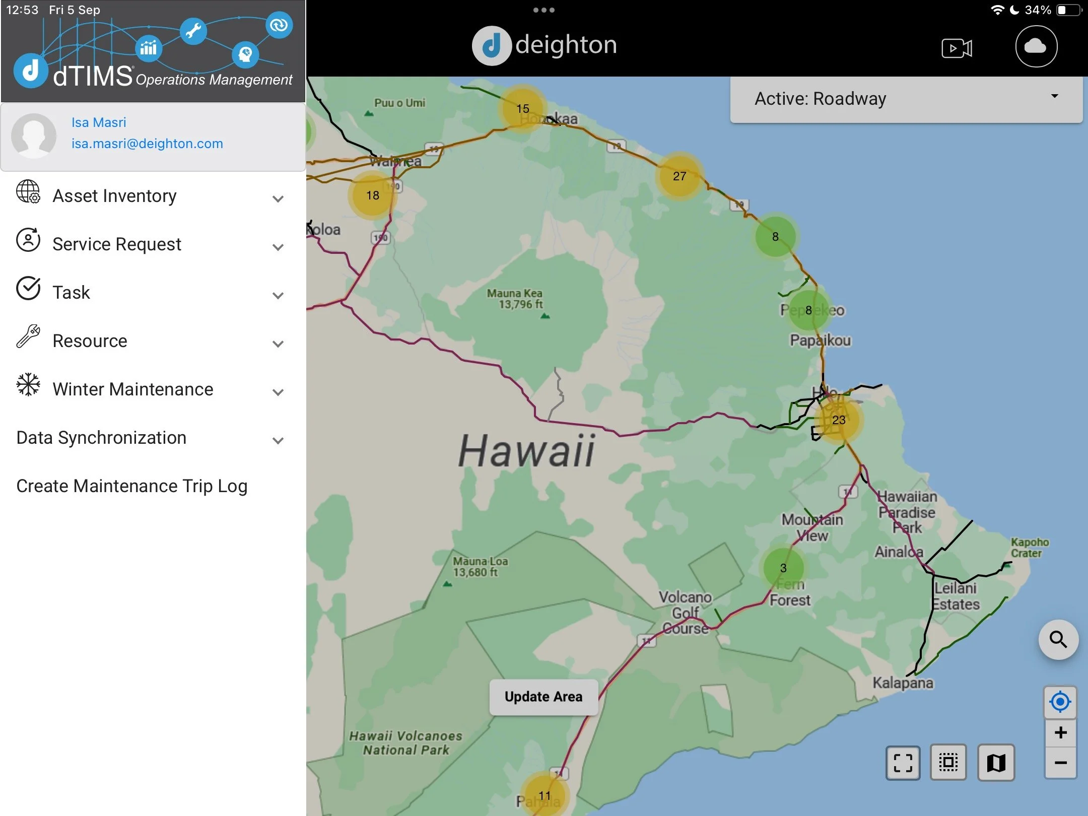Tap Isa Masri profile avatar
The image size is (1088, 816).
tap(34, 136)
